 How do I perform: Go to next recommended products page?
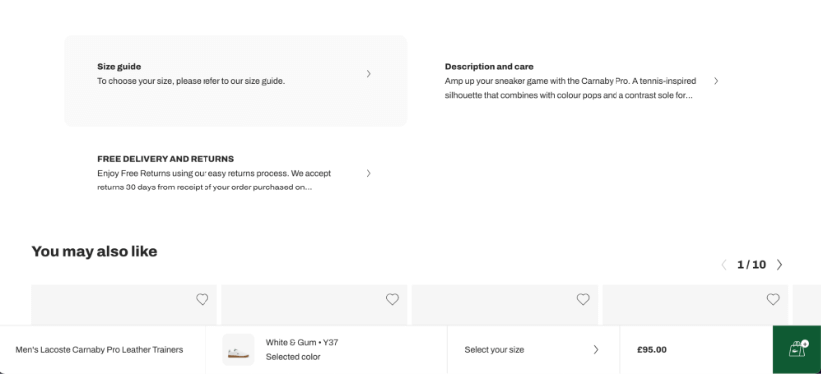click(780, 265)
